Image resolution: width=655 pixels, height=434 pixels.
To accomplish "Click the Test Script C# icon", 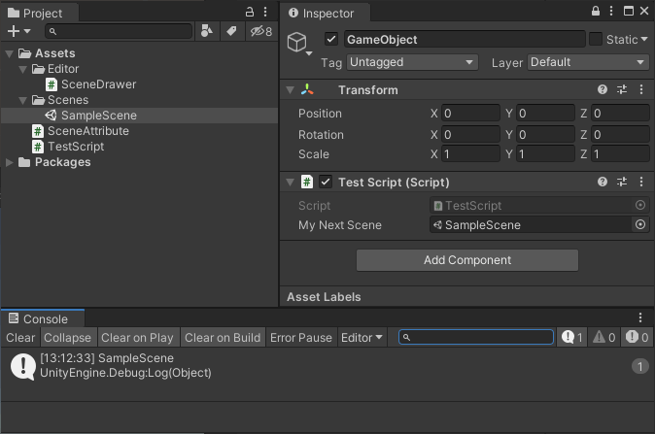I will click(x=307, y=182).
